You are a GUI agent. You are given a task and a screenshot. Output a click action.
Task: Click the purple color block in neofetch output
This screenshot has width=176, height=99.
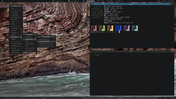[x=127, y=28]
